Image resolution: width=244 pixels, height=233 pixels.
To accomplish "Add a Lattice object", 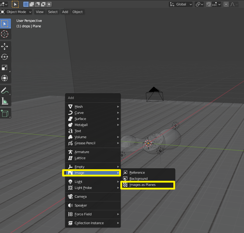I will point(93,158).
